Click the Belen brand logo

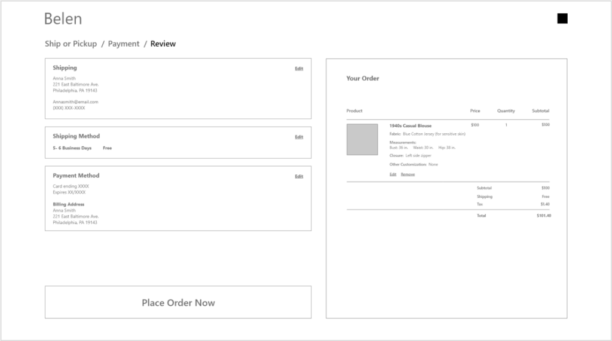pyautogui.click(x=63, y=19)
